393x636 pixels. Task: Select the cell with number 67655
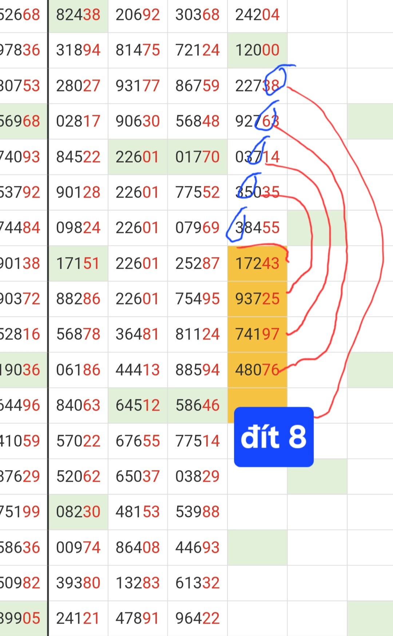point(138,441)
